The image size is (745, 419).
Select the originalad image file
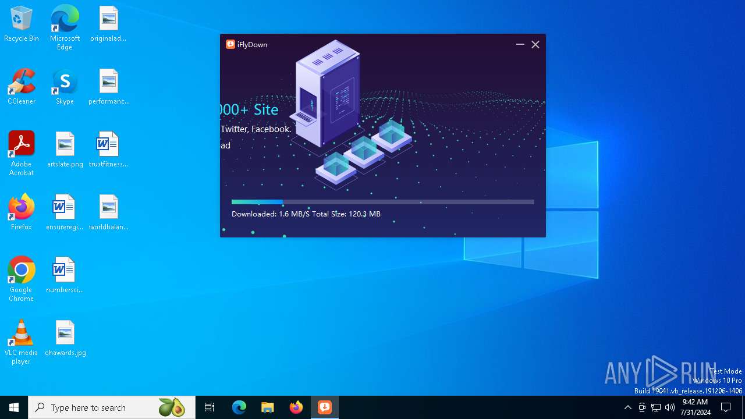[108, 24]
